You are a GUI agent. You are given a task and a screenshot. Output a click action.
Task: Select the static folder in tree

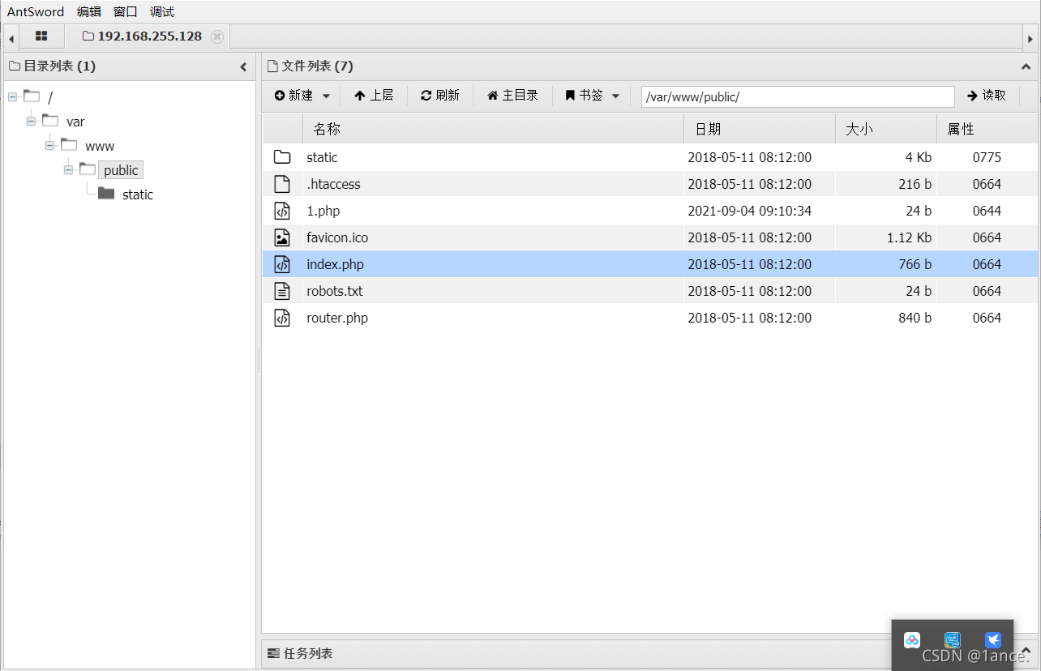(138, 194)
